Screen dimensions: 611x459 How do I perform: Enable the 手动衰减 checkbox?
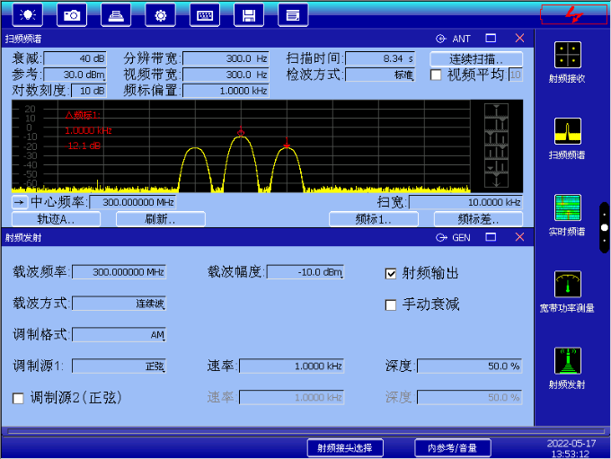391,305
